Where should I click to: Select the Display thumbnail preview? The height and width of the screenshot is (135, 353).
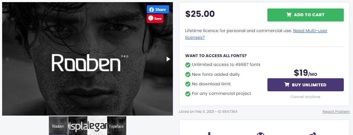[x=78, y=125]
